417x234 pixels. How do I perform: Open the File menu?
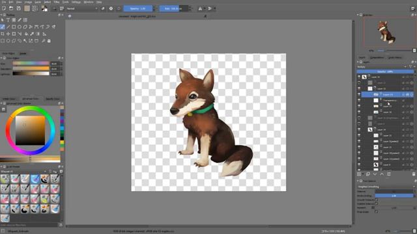pos(4,2)
